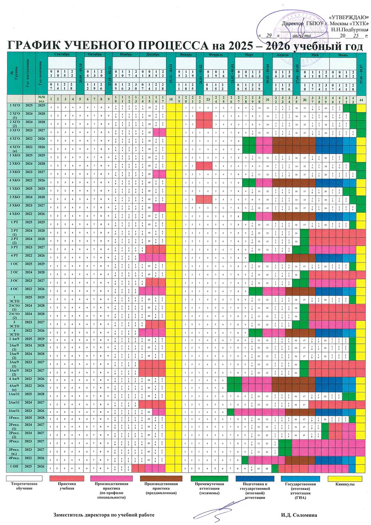The height and width of the screenshot is (525, 371).
Task: Click the 'Декабрь' month header
Action: click(153, 55)
